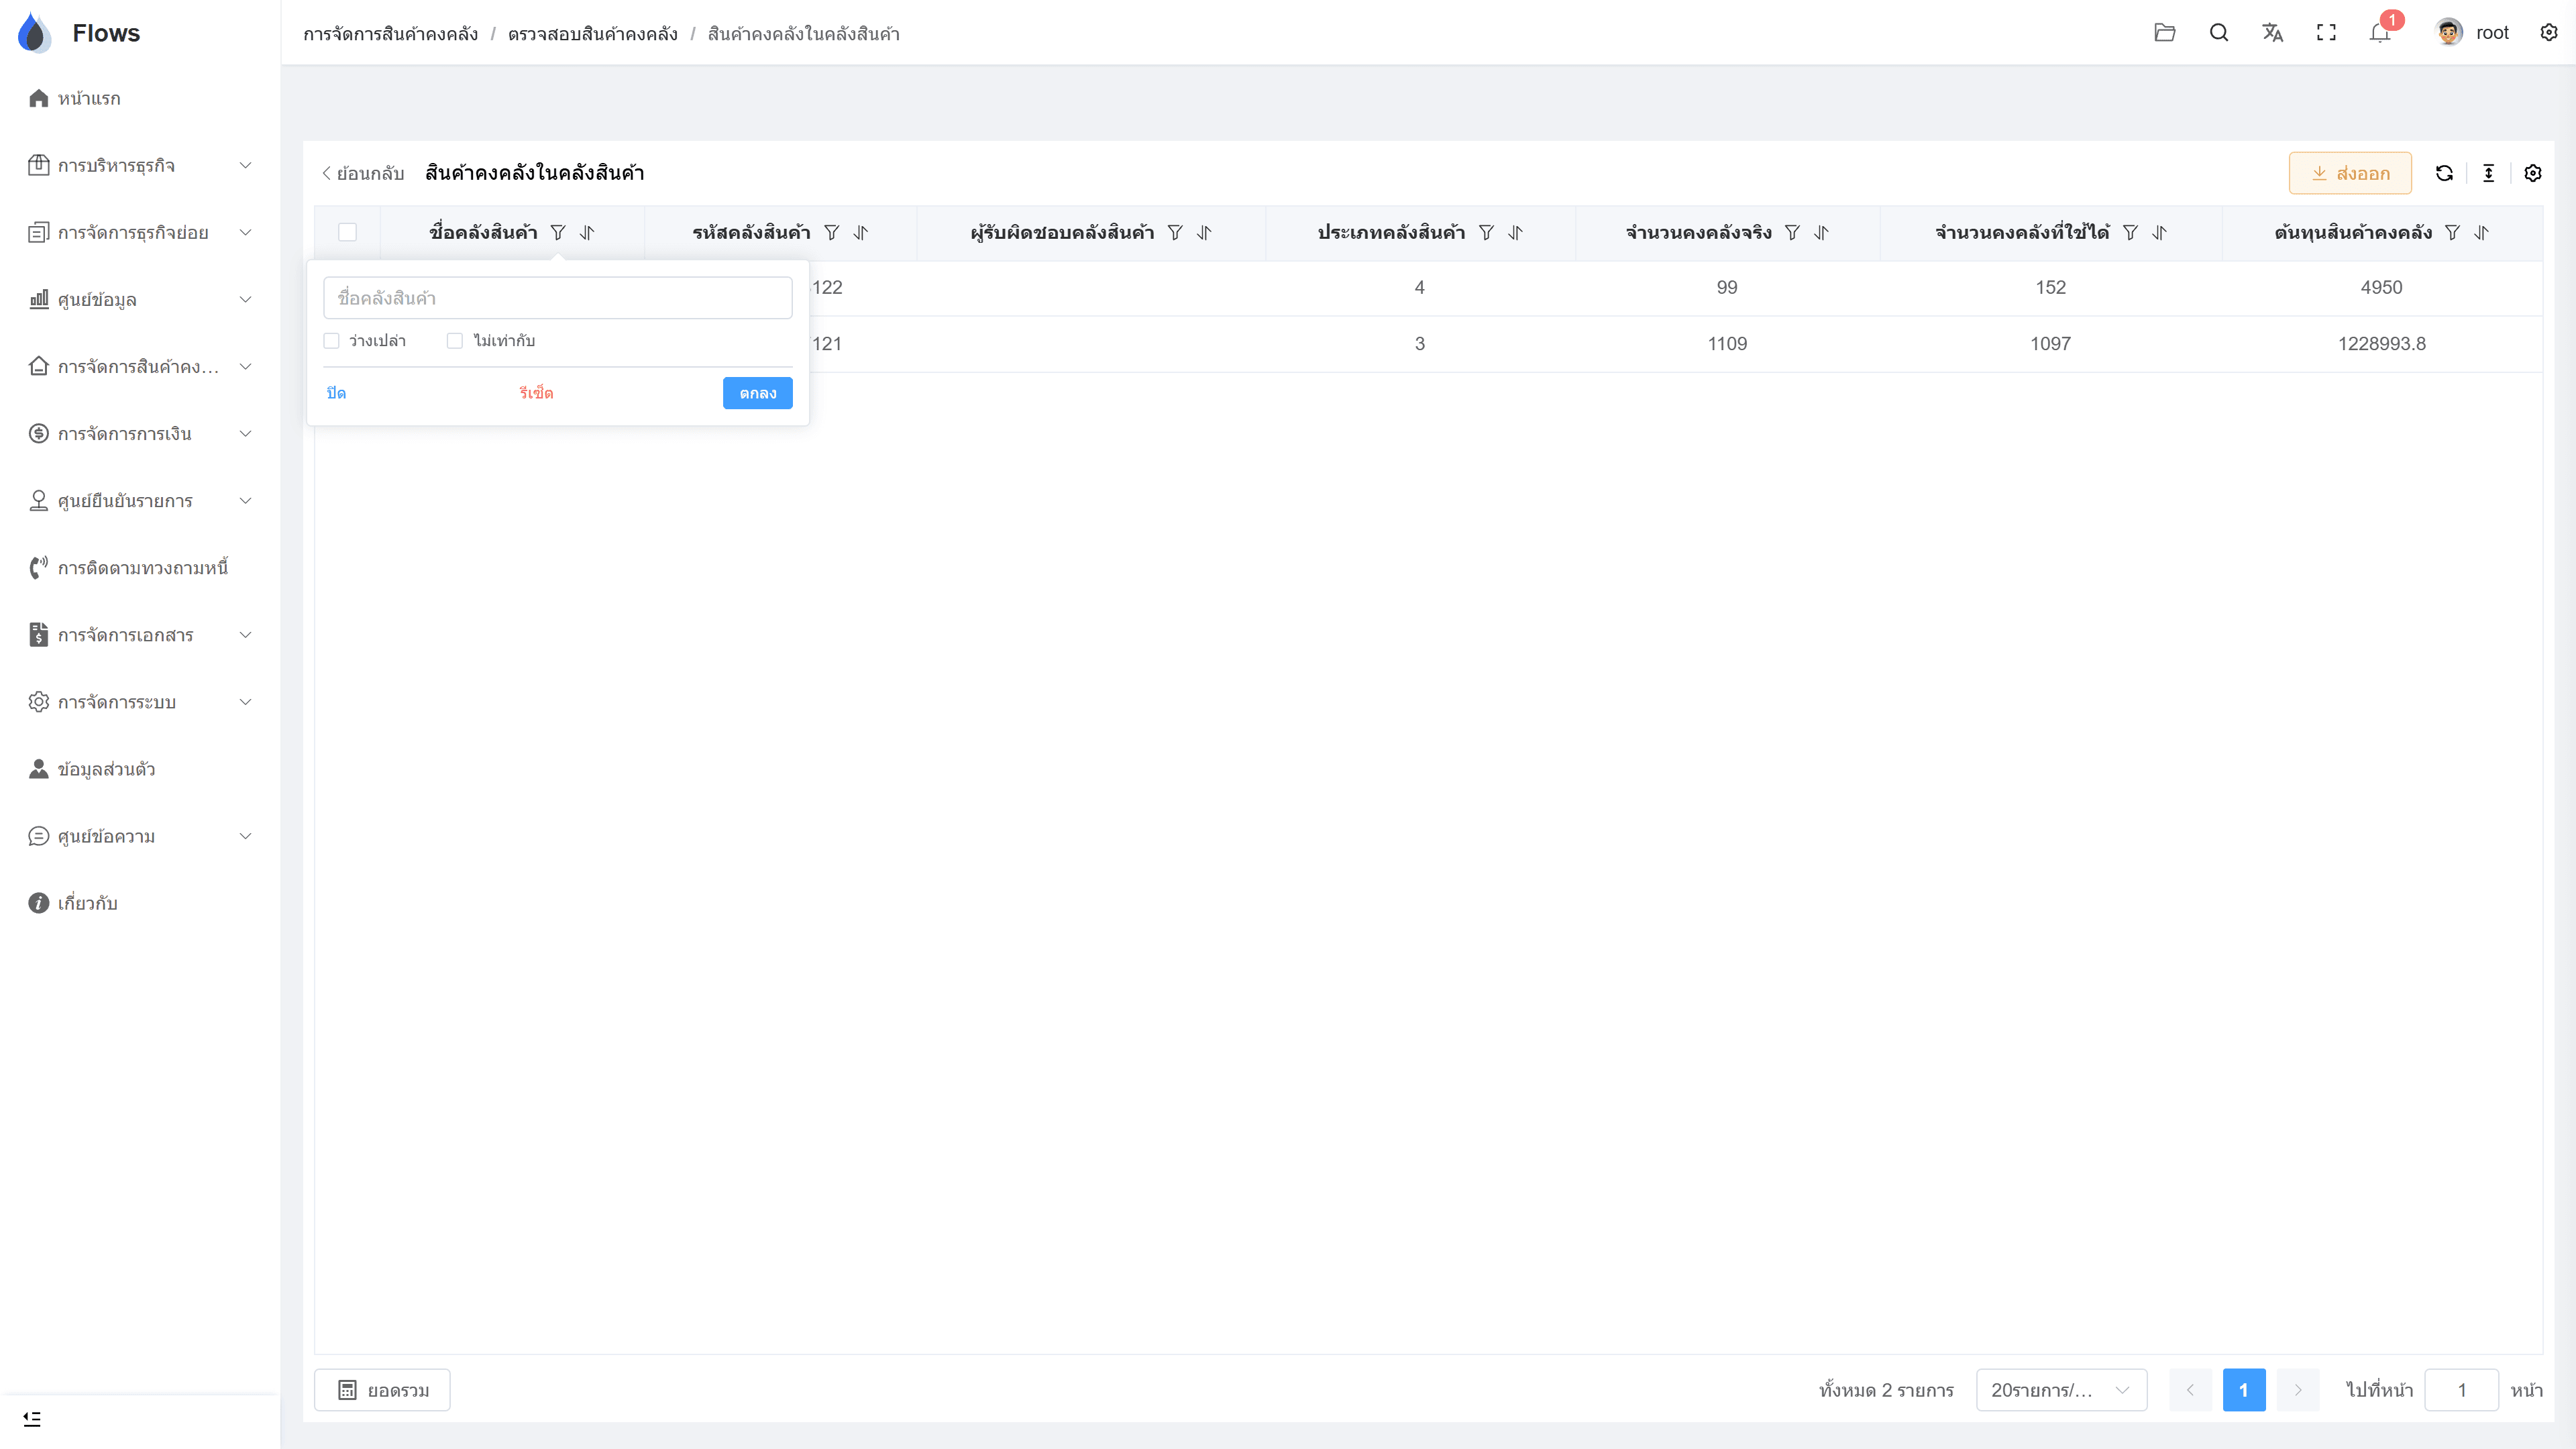Image resolution: width=2576 pixels, height=1449 pixels.
Task: Expand ศูนย์ยืนยันรายการ sidebar menu
Action: 140,501
